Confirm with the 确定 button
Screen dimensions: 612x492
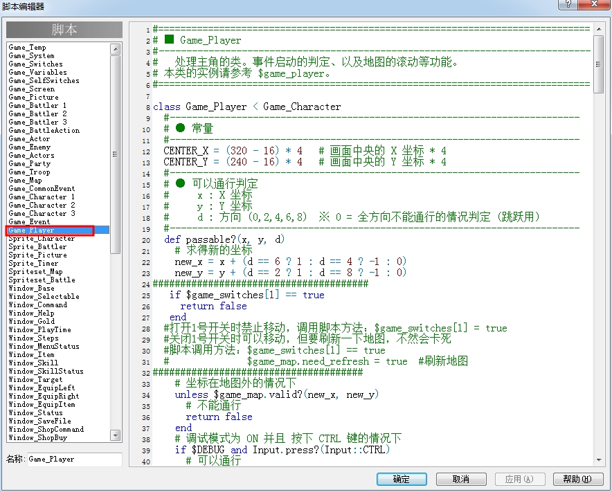(x=402, y=479)
